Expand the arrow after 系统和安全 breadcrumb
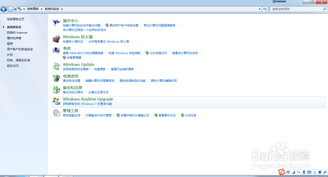The height and width of the screenshot is (177, 328). (x=62, y=9)
